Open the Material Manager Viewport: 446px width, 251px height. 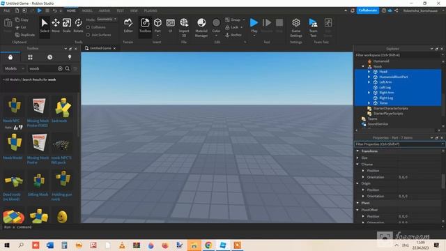pyautogui.click(x=201, y=27)
